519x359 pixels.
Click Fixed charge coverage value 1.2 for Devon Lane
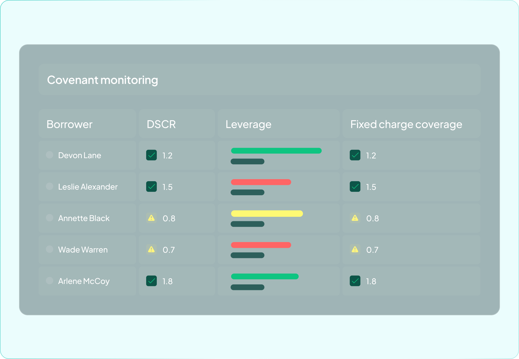(371, 156)
